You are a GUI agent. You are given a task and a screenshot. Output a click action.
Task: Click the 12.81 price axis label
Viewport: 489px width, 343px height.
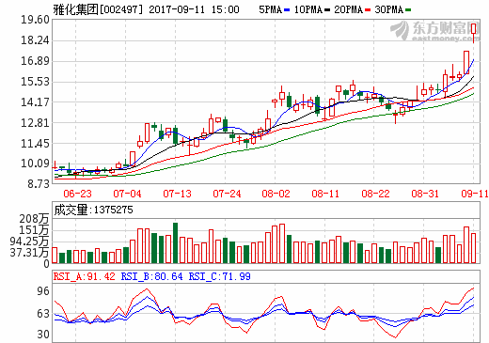point(35,123)
